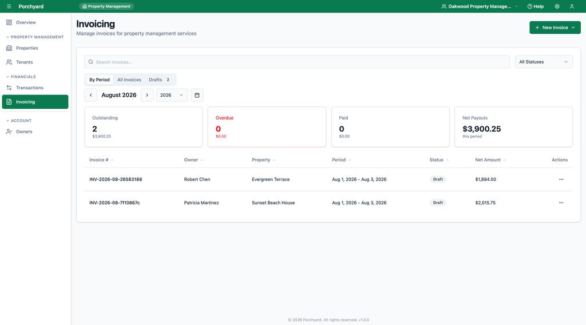Open actions menu for Robert Chen invoice
This screenshot has width=586, height=325.
(561, 179)
